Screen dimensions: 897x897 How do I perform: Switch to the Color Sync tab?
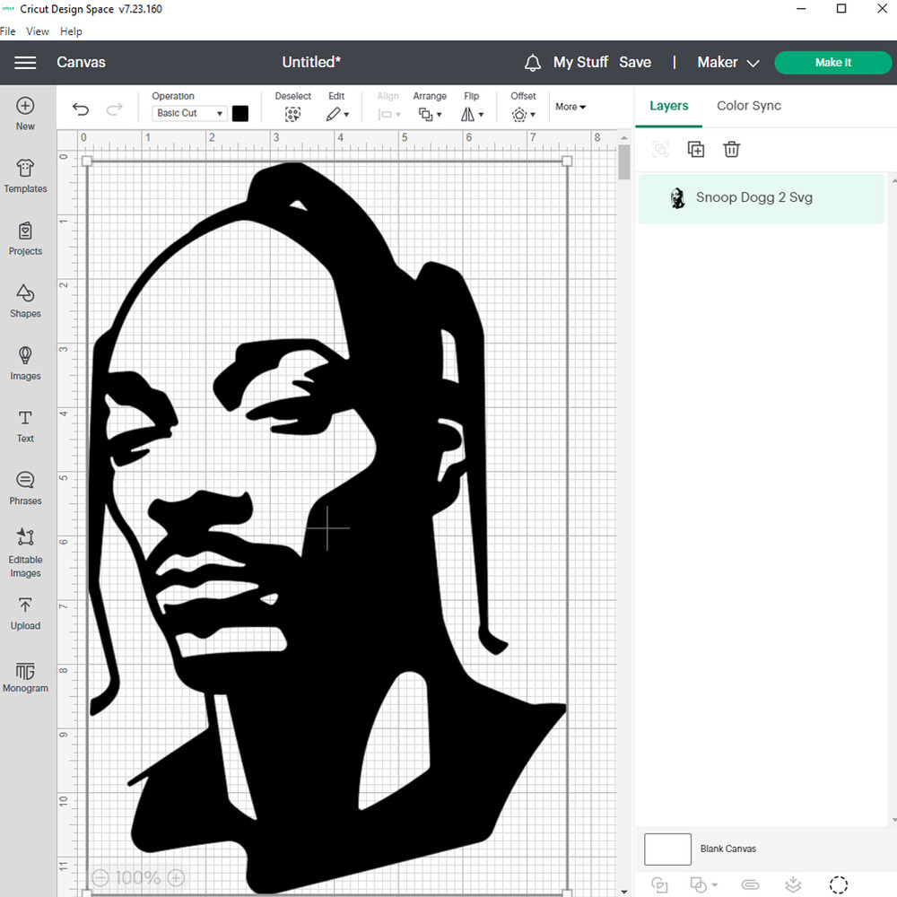point(748,106)
